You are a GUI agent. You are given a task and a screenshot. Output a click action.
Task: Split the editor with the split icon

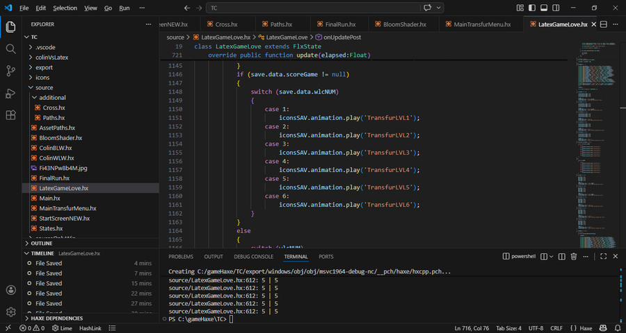pos(603,24)
